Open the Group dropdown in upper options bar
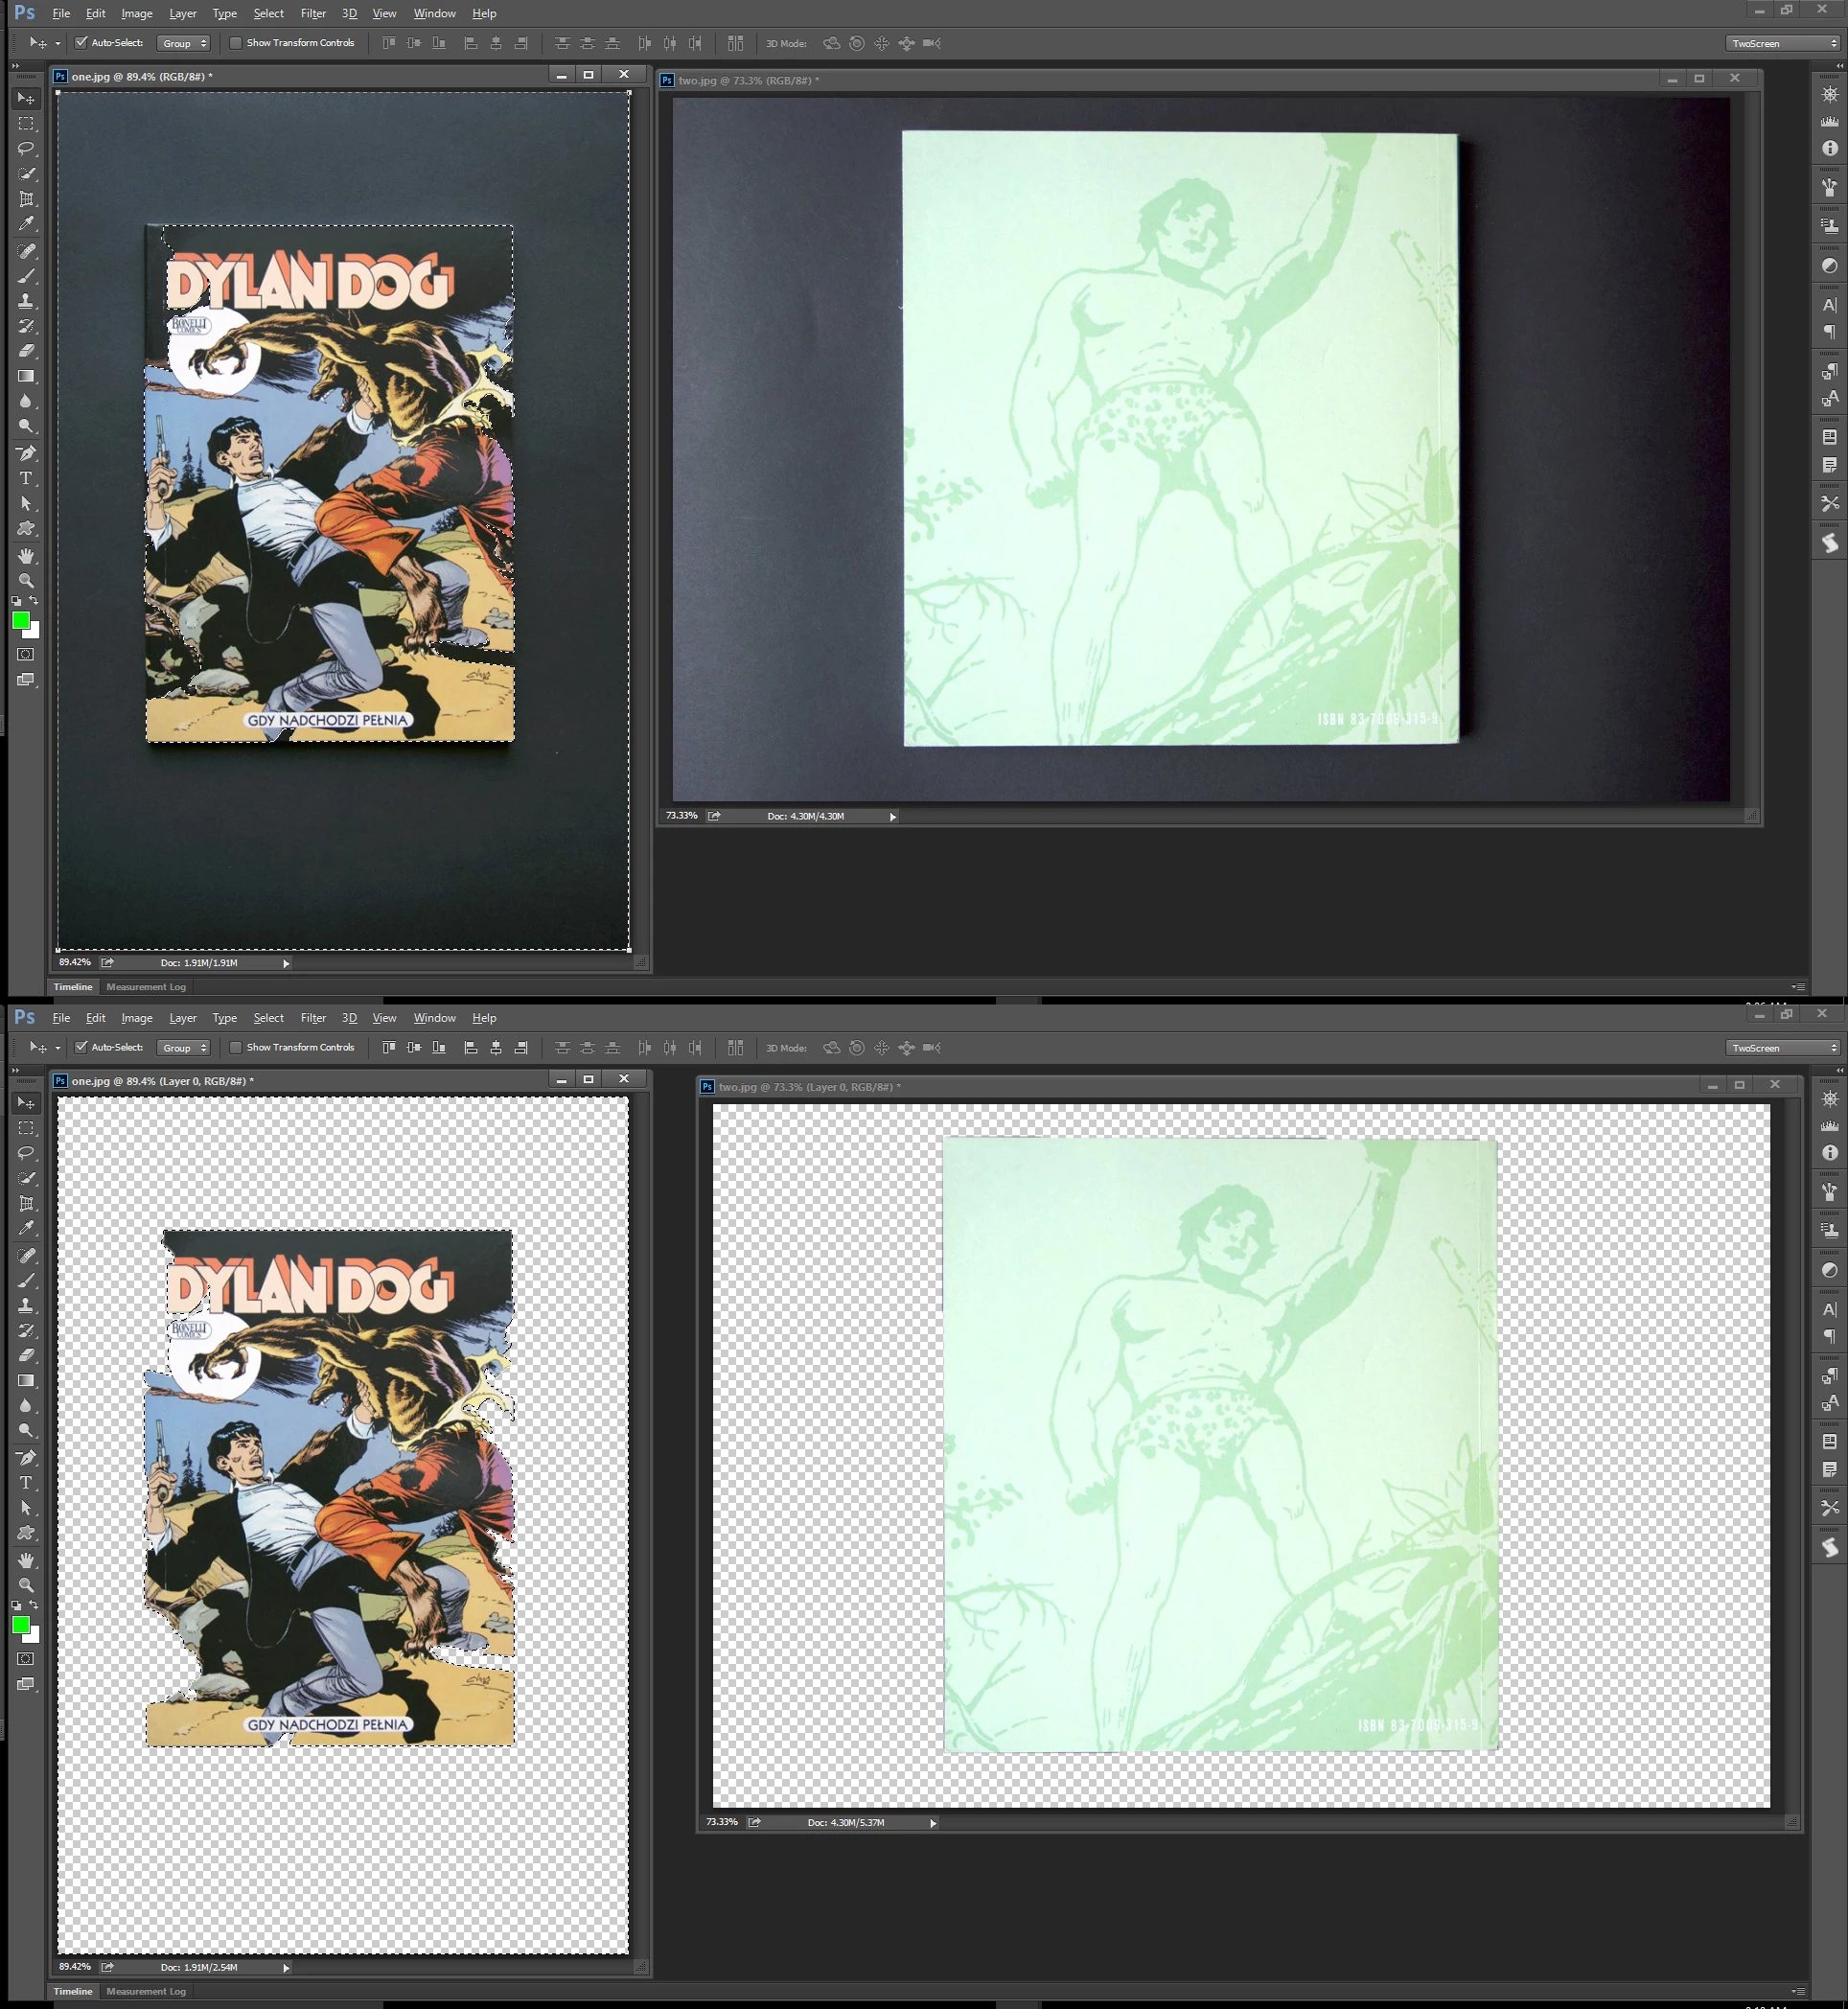Image resolution: width=1848 pixels, height=2009 pixels. 184,43
